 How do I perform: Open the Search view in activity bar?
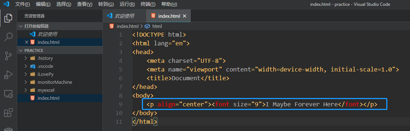[x=8, y=37]
